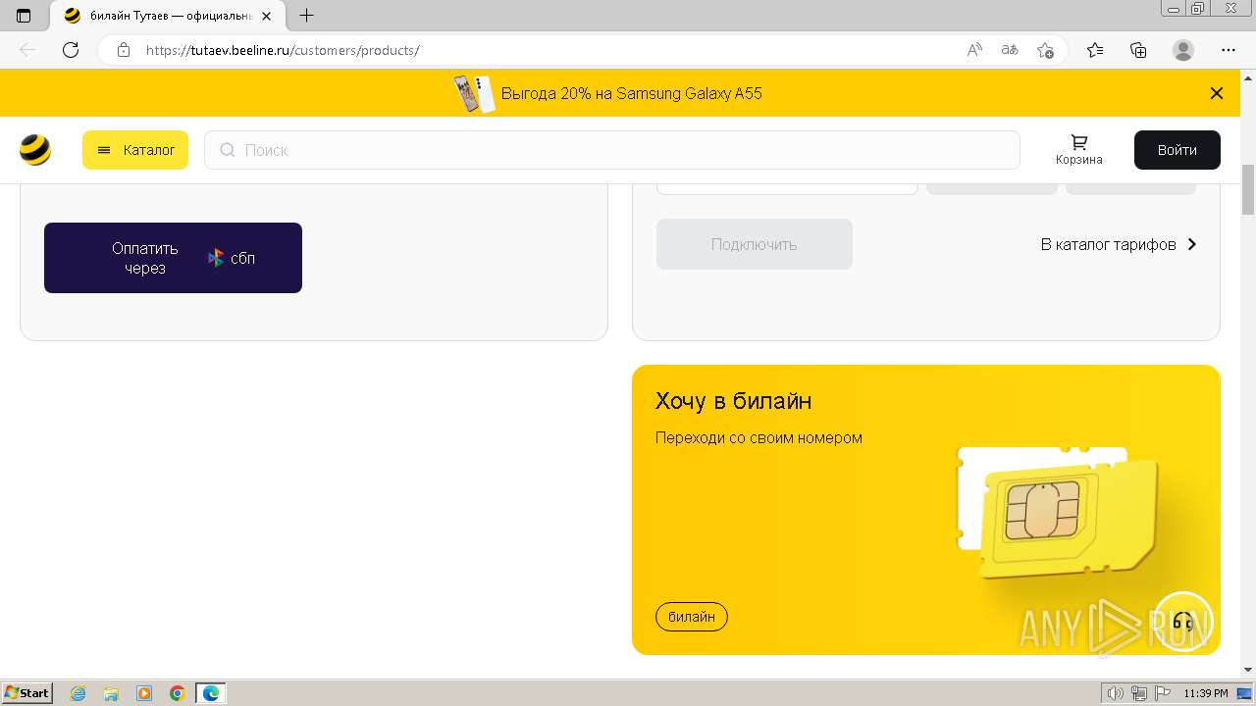The height and width of the screenshot is (706, 1256).
Task: Go to beeline home via logo
Action: 35,150
